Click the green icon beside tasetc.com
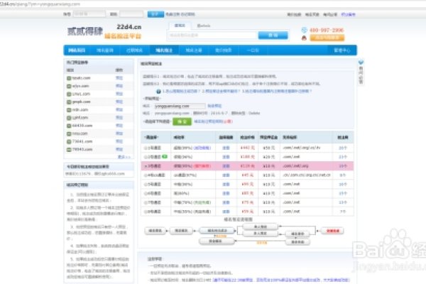The width and height of the screenshot is (426, 284). point(70,77)
